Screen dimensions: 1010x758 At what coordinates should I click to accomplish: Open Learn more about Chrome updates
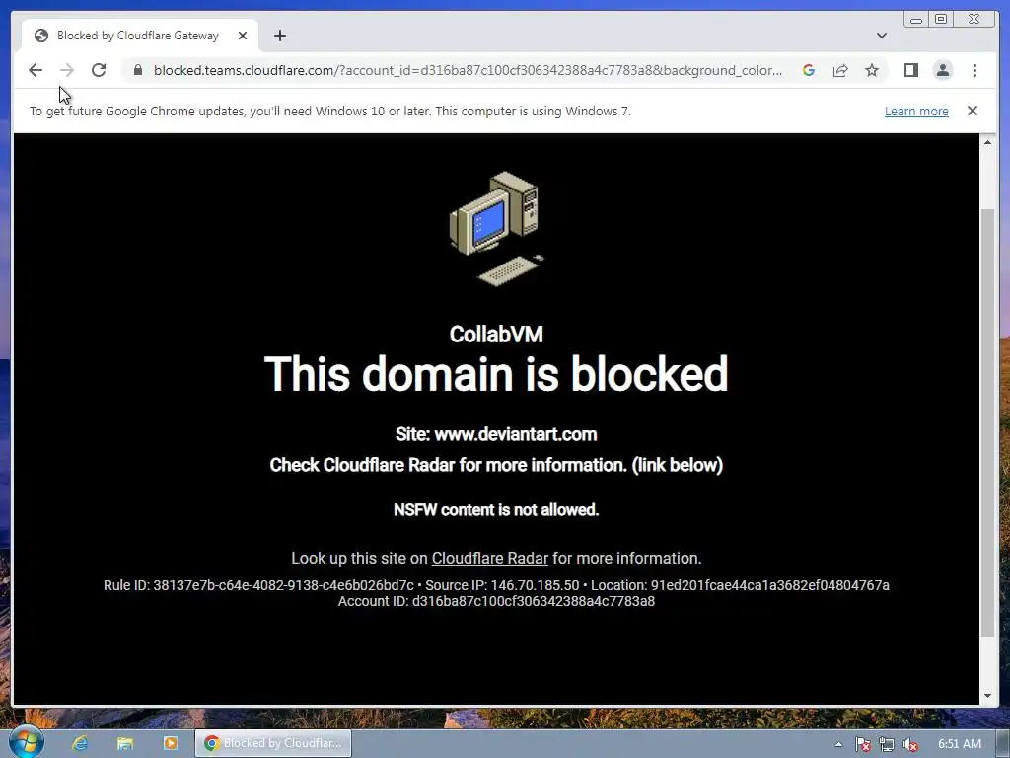[x=916, y=111]
